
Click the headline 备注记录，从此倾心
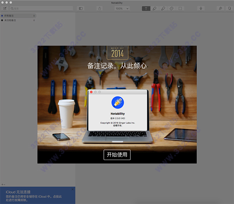tap(117, 66)
